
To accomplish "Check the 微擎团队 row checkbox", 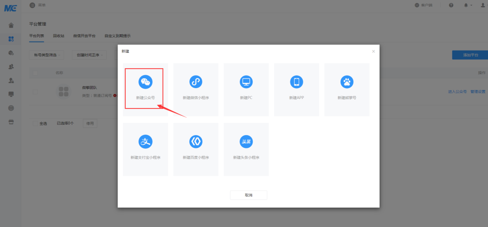I will pos(35,91).
